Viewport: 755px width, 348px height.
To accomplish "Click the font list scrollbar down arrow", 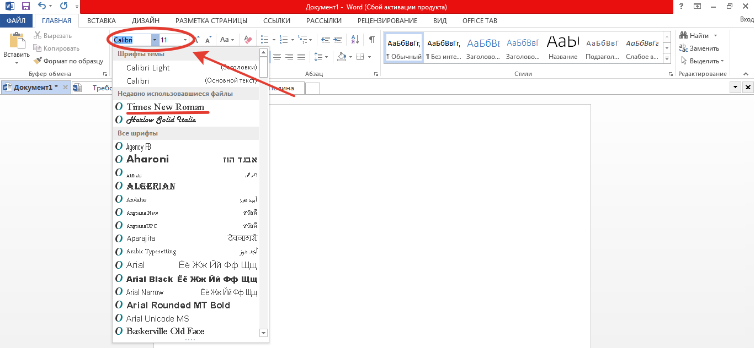I will pos(263,333).
